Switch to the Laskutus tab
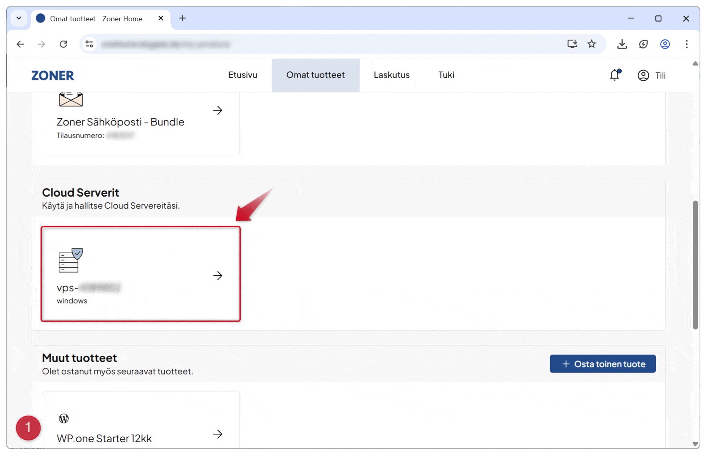The height and width of the screenshot is (455, 706). [391, 75]
